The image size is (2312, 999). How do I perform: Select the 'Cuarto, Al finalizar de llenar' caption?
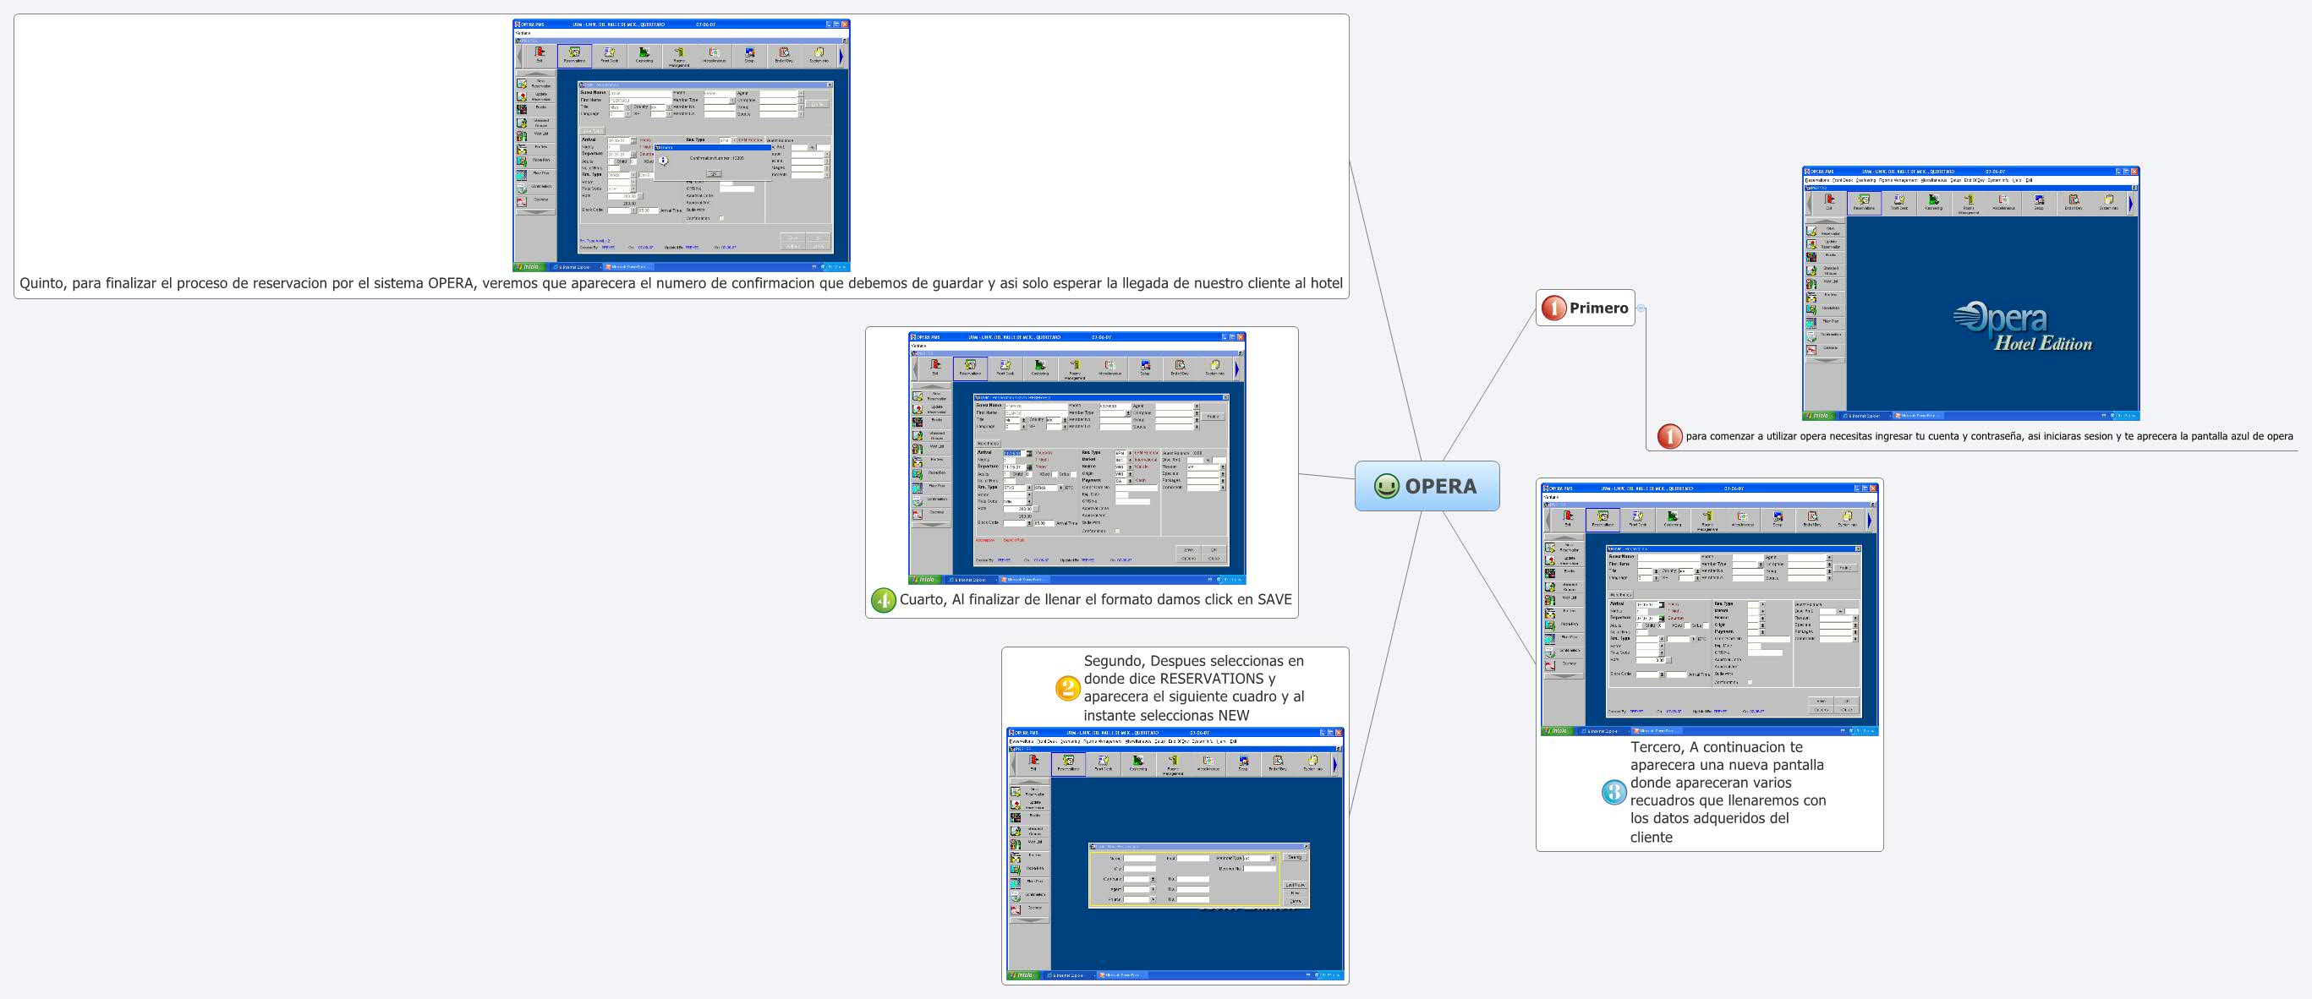click(1095, 600)
